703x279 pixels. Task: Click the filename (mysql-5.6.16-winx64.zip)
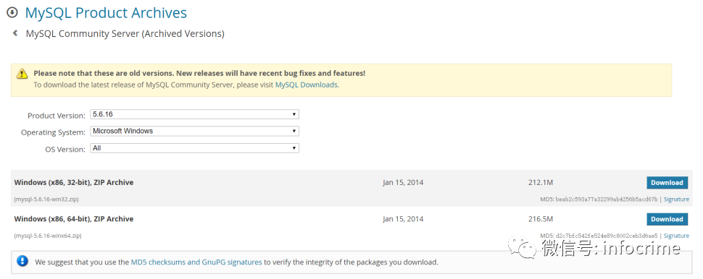(48, 236)
